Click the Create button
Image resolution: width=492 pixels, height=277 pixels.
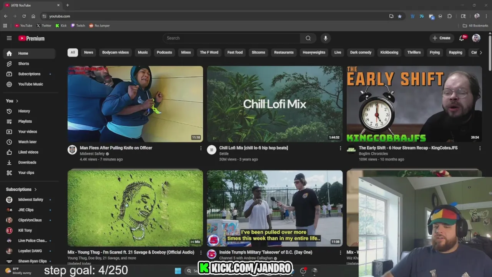441,38
